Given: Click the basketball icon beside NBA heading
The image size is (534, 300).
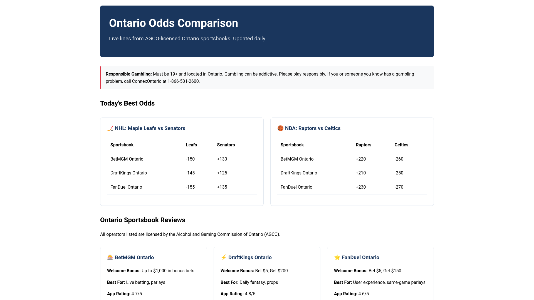Looking at the screenshot, I should coord(280,128).
